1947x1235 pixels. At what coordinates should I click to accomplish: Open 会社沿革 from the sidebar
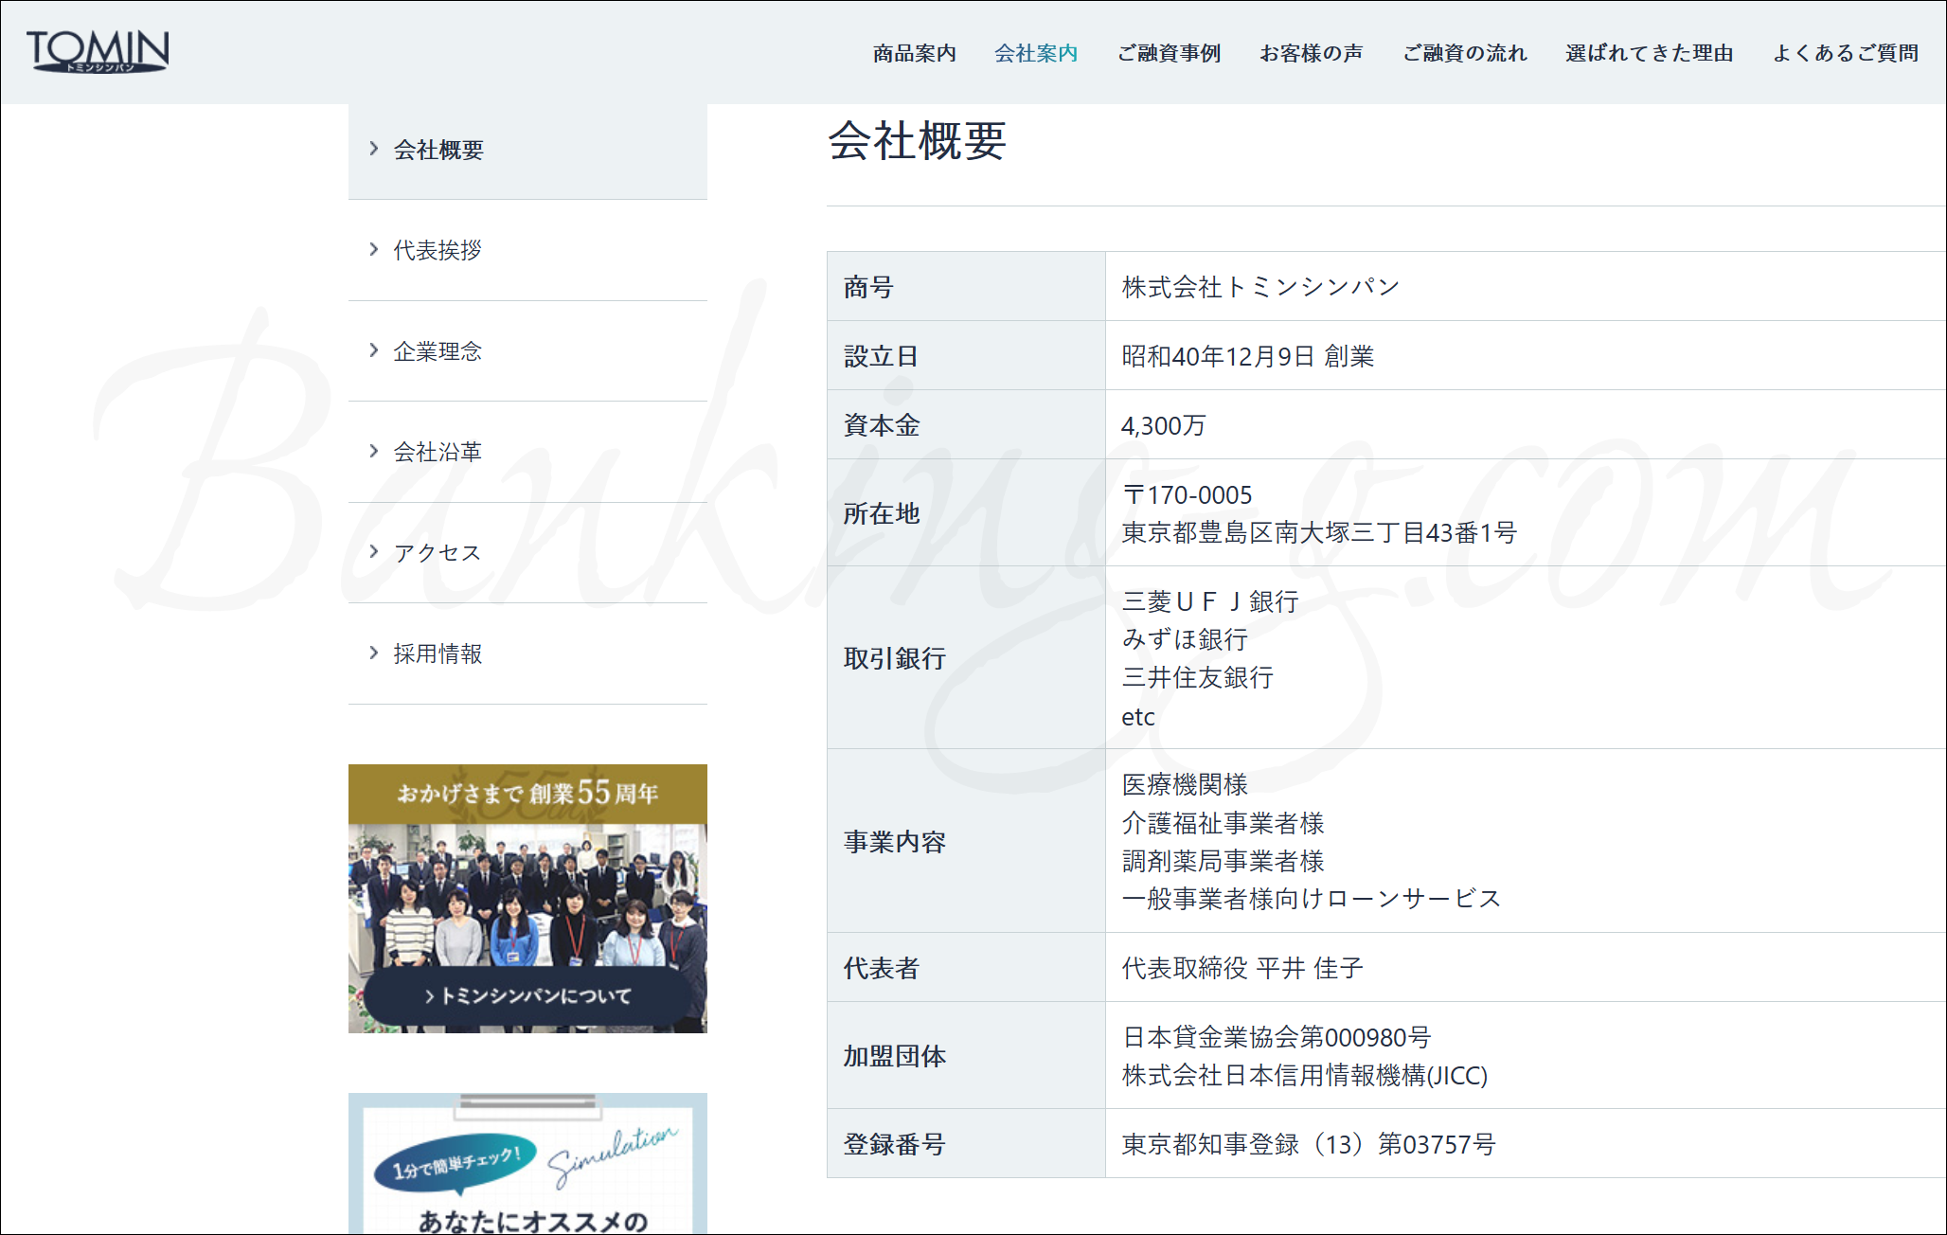527,452
